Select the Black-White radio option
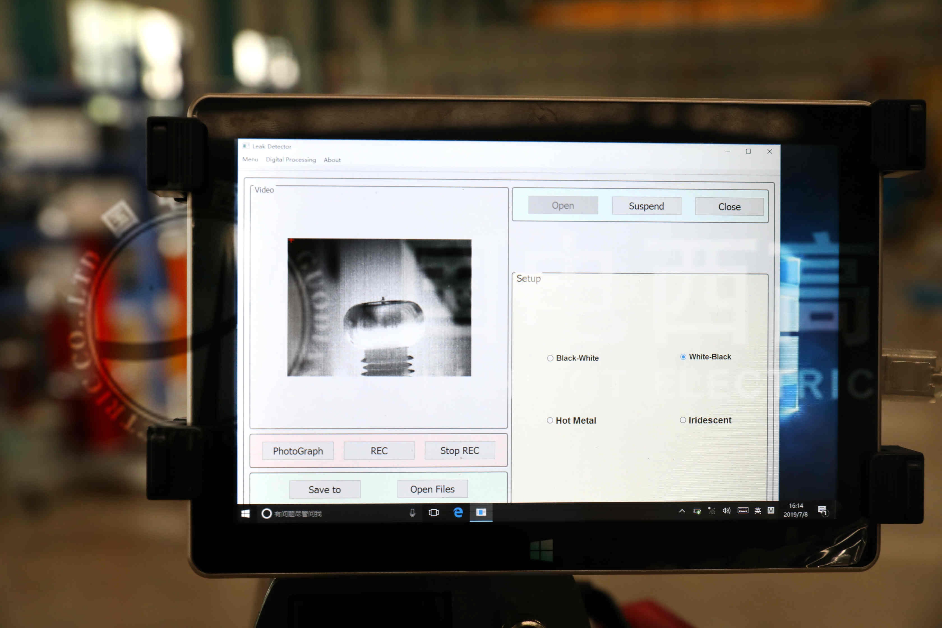This screenshot has width=942, height=628. pos(550,358)
